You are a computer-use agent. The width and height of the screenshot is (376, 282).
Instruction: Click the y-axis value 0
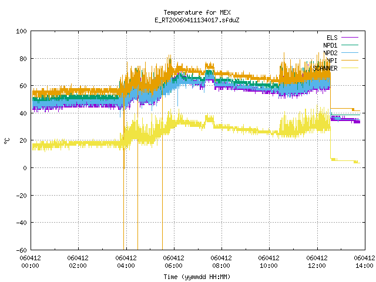click(x=25, y=168)
